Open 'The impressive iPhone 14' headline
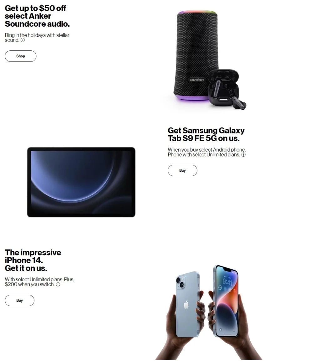The width and height of the screenshot is (321, 363). (33, 260)
